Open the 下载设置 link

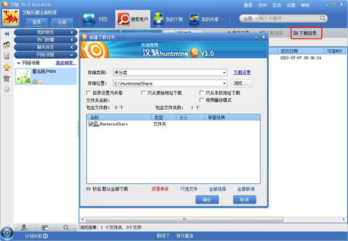[x=242, y=73]
